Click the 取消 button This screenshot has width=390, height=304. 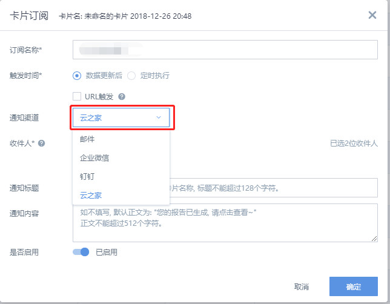(302, 286)
